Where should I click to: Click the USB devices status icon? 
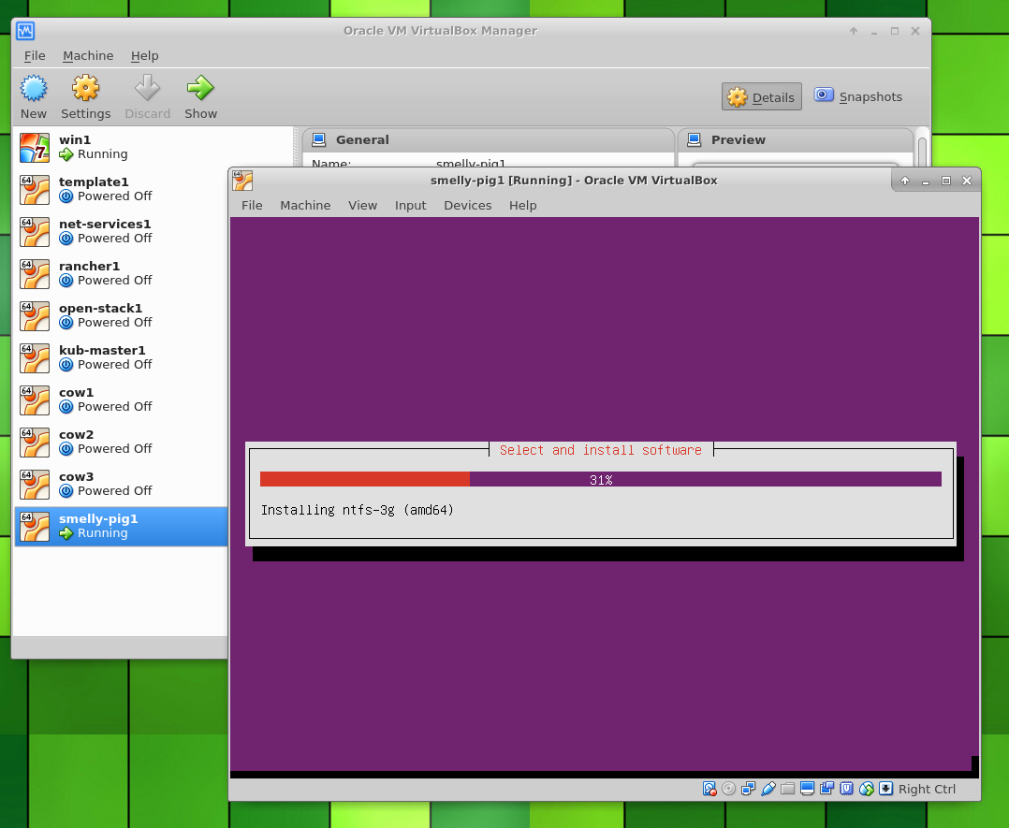click(768, 789)
